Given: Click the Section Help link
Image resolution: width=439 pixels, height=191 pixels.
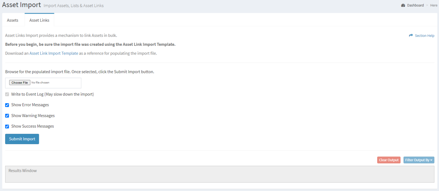Looking at the screenshot, I should click(424, 35).
